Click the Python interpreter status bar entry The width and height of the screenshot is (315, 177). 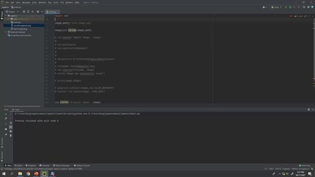click(301, 169)
